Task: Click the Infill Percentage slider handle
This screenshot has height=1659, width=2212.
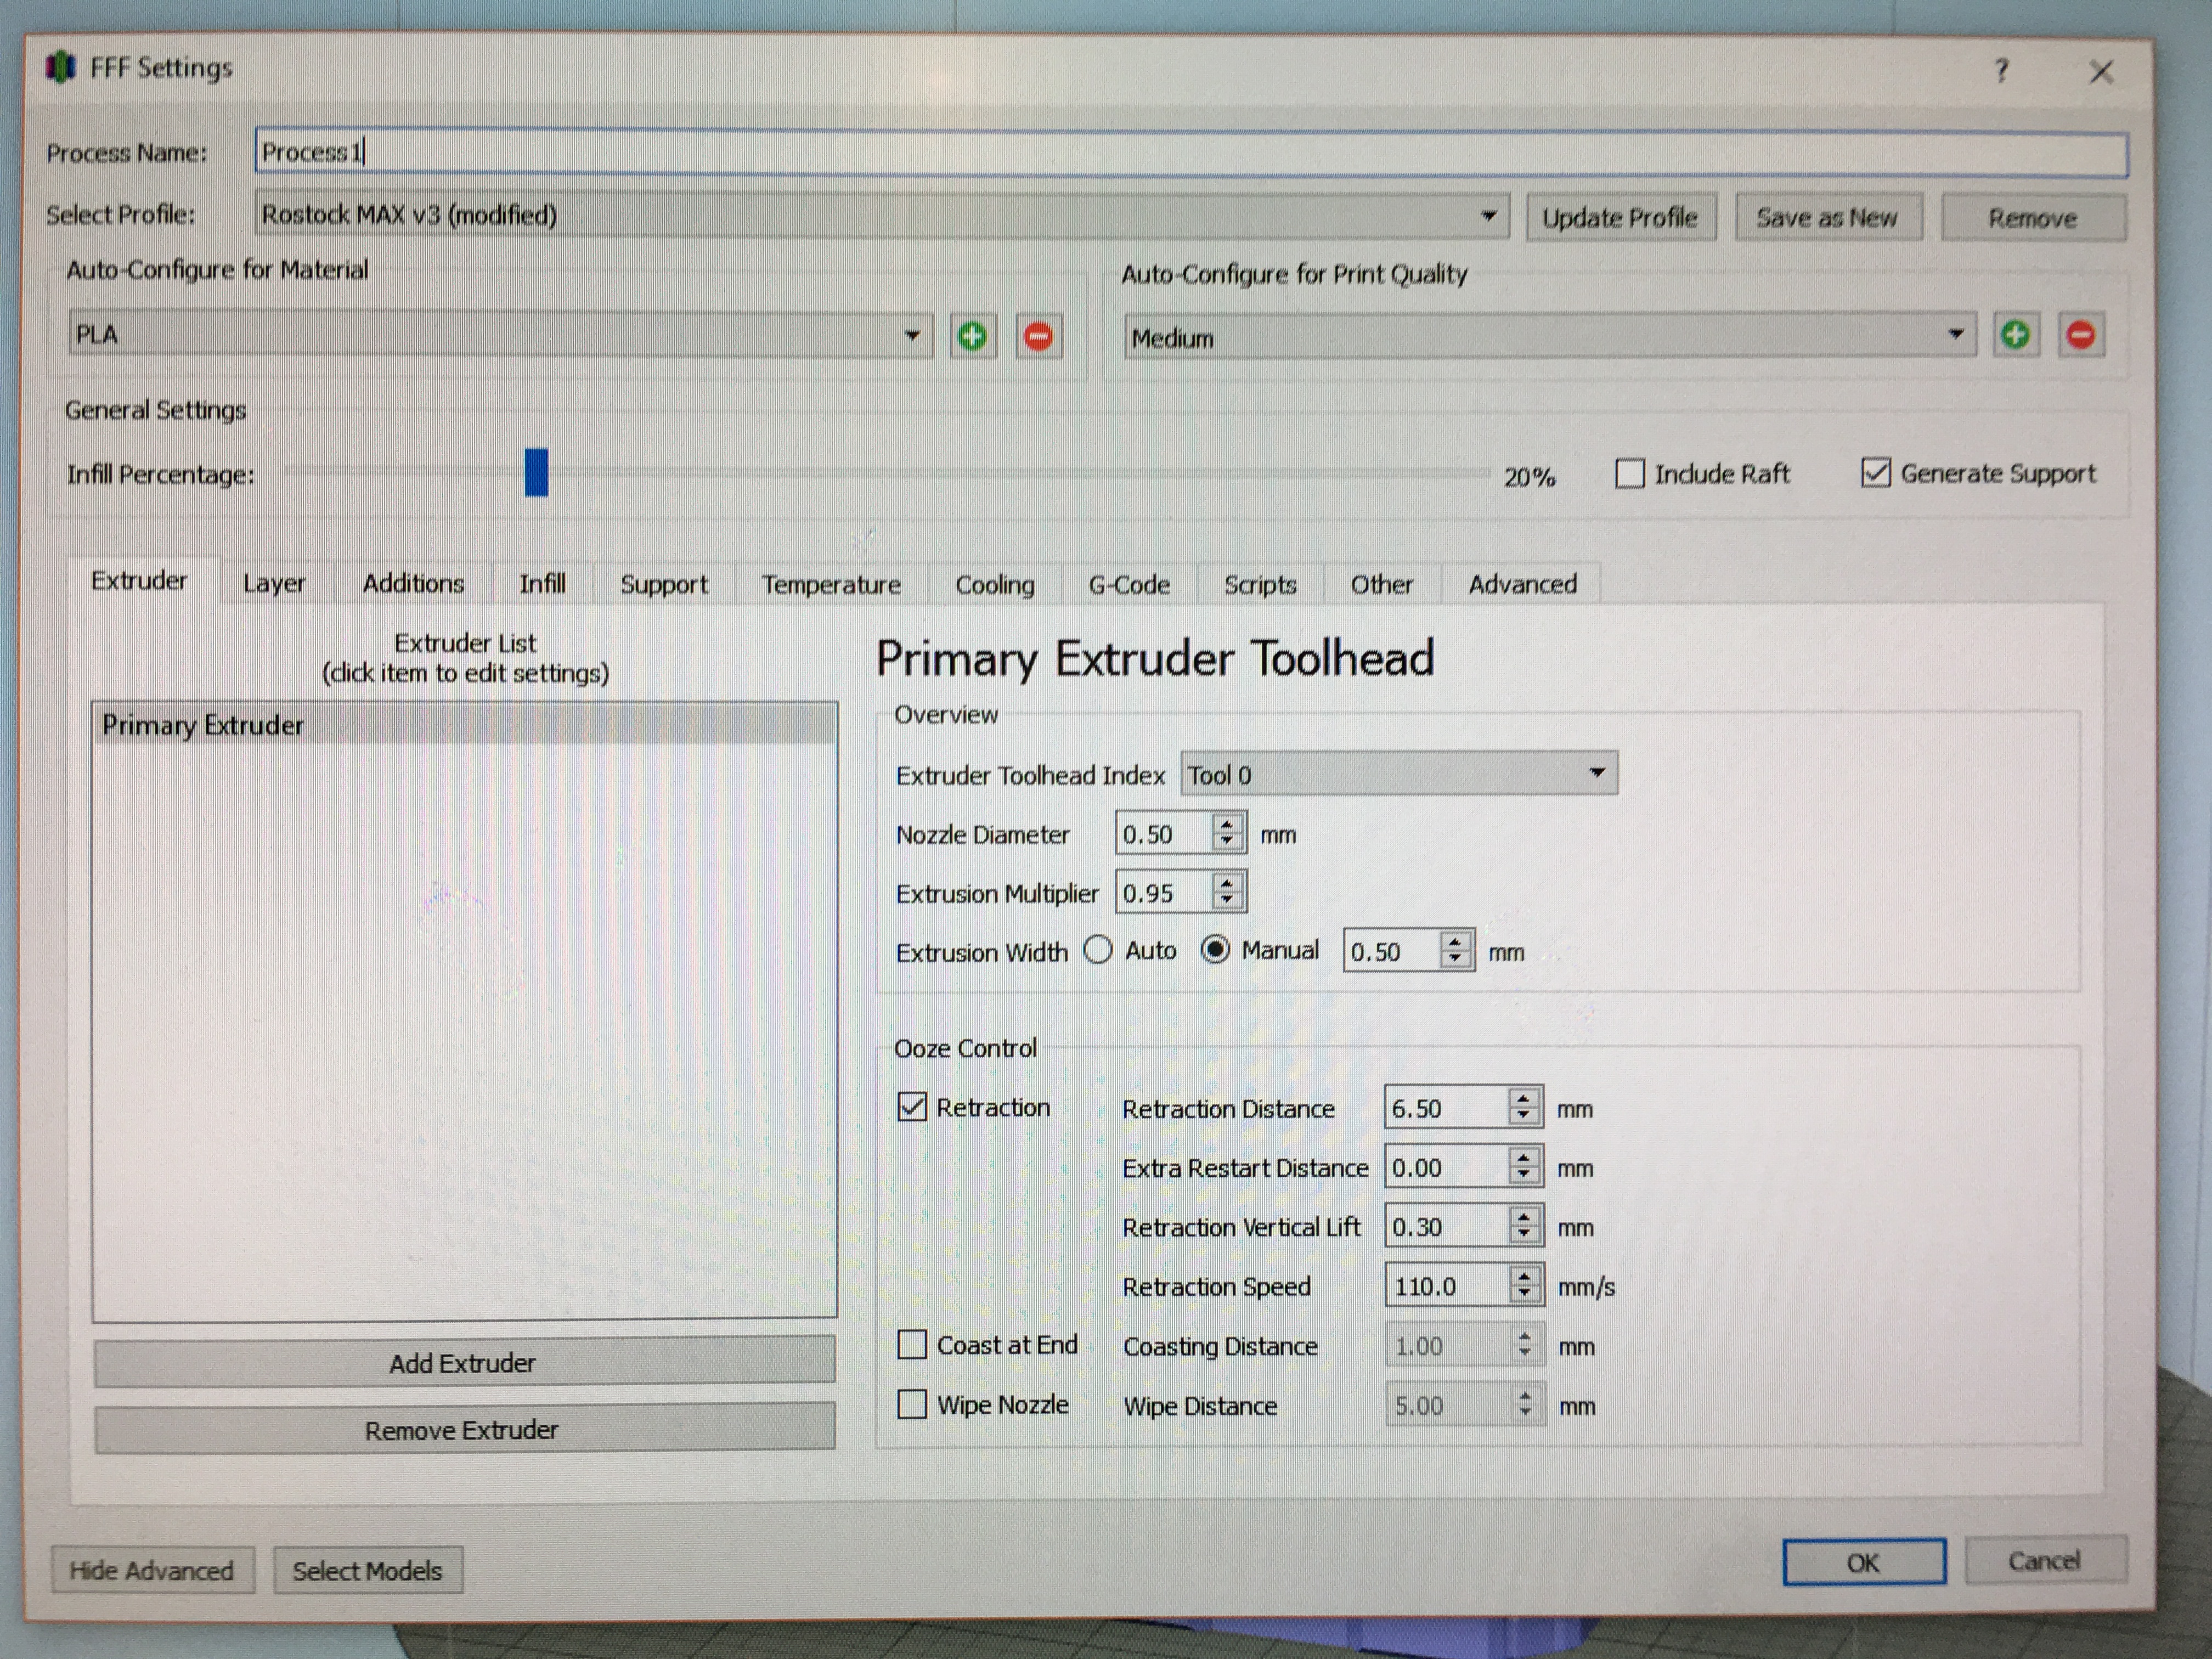Action: pyautogui.click(x=536, y=473)
